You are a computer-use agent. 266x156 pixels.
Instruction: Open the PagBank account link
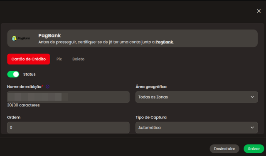click(x=164, y=42)
